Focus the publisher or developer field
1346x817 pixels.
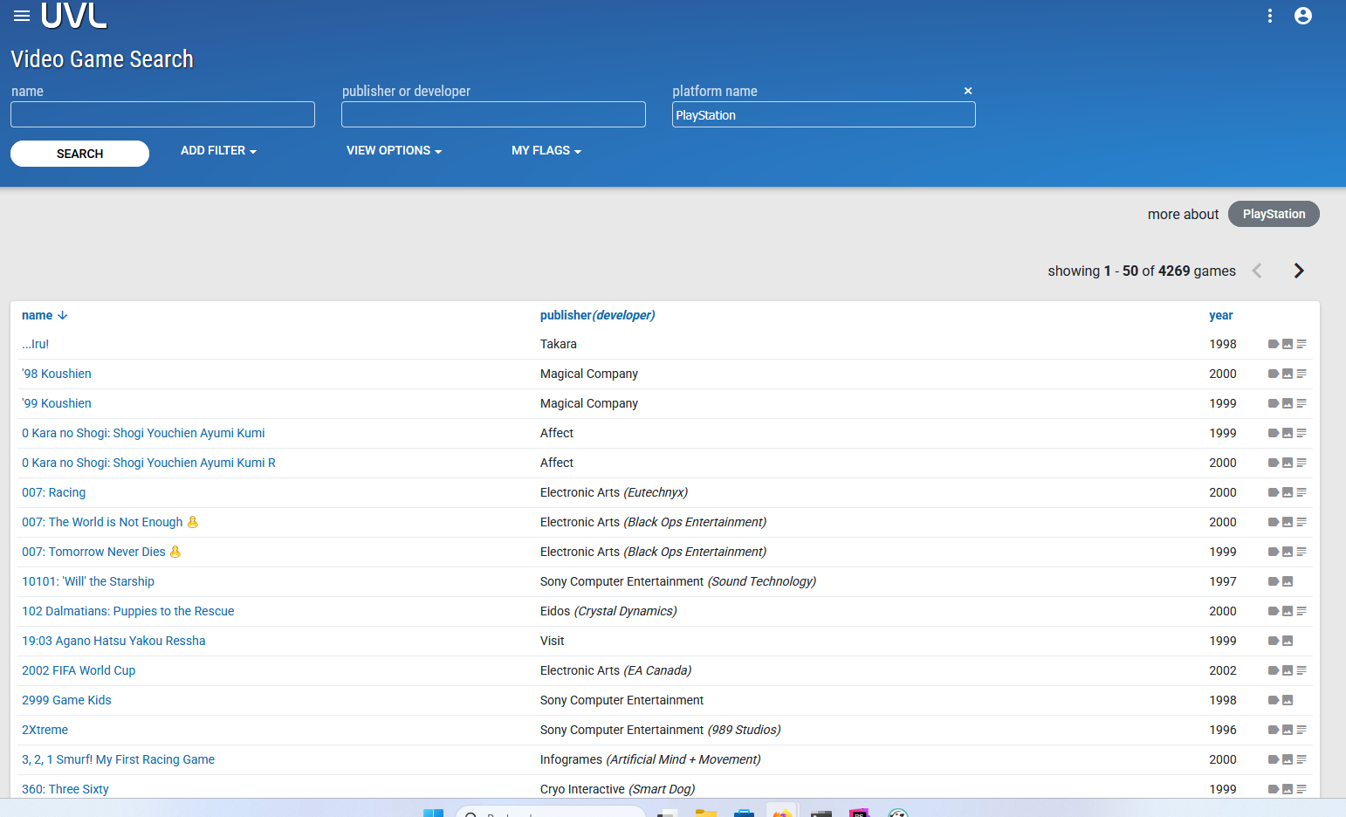pos(493,114)
